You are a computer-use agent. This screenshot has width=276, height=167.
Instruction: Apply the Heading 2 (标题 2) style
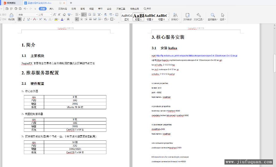click(150, 17)
